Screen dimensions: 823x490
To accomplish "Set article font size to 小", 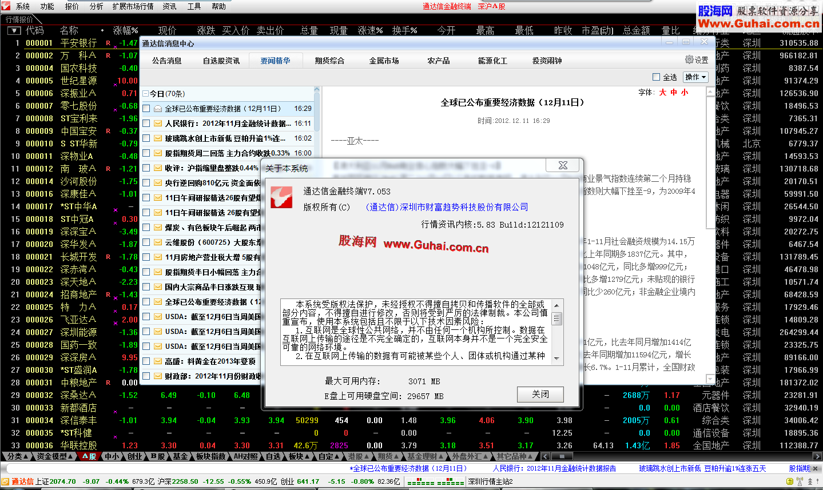I will coord(684,92).
